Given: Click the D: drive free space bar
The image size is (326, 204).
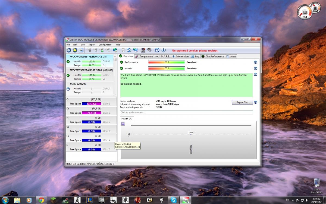Looking at the screenshot, I should (x=92, y=113).
